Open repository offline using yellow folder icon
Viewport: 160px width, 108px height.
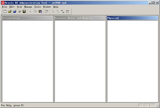pos(10,12)
